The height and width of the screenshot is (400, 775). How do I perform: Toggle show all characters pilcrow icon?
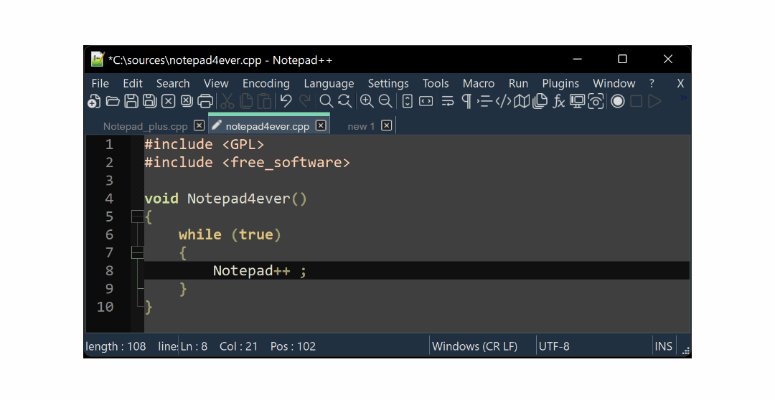pos(466,101)
